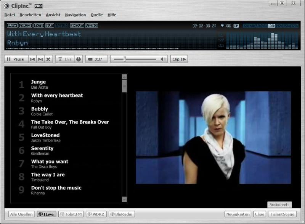This screenshot has width=305, height=224.
Task: Toggle the VIDEO tag
Action: click(x=91, y=26)
